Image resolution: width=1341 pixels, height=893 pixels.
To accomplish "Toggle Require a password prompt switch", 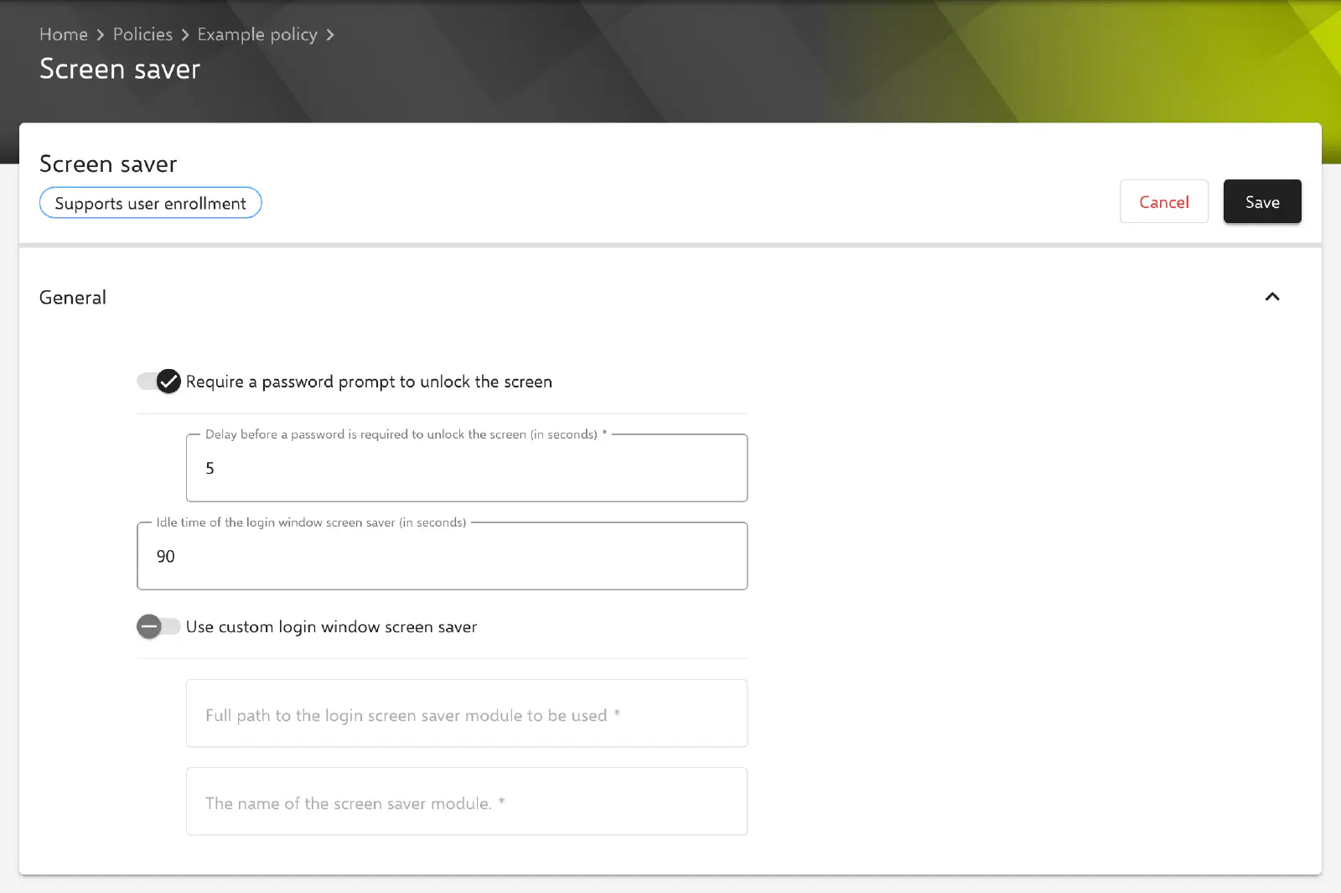I will (159, 382).
